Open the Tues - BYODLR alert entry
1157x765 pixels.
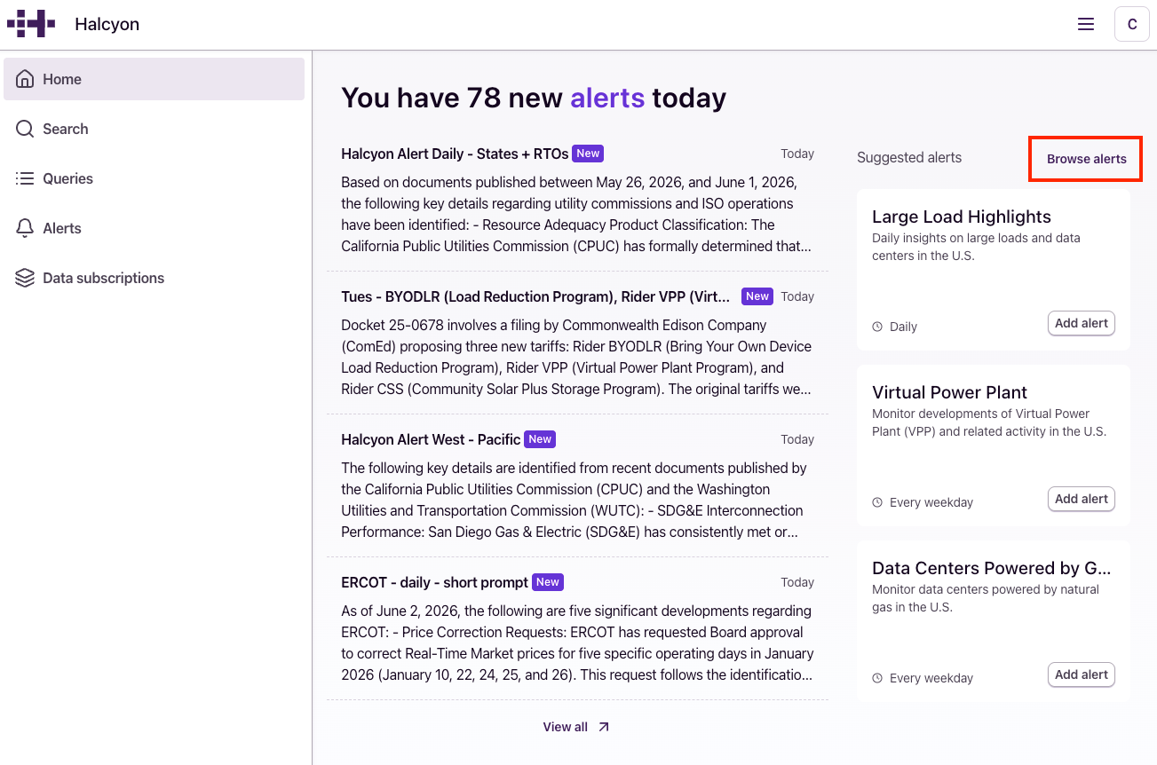point(577,343)
